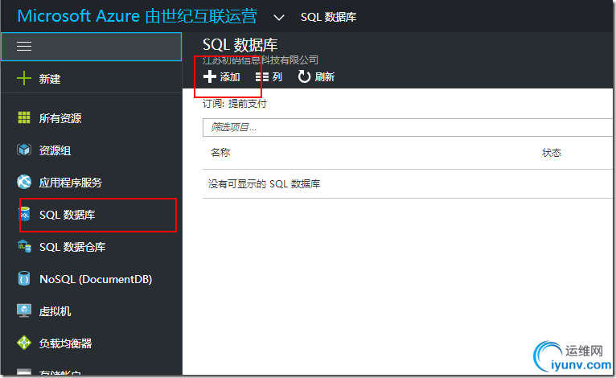Screen dimensions: 616x378
Task: Open 所有资源 in the sidebar
Action: click(60, 118)
